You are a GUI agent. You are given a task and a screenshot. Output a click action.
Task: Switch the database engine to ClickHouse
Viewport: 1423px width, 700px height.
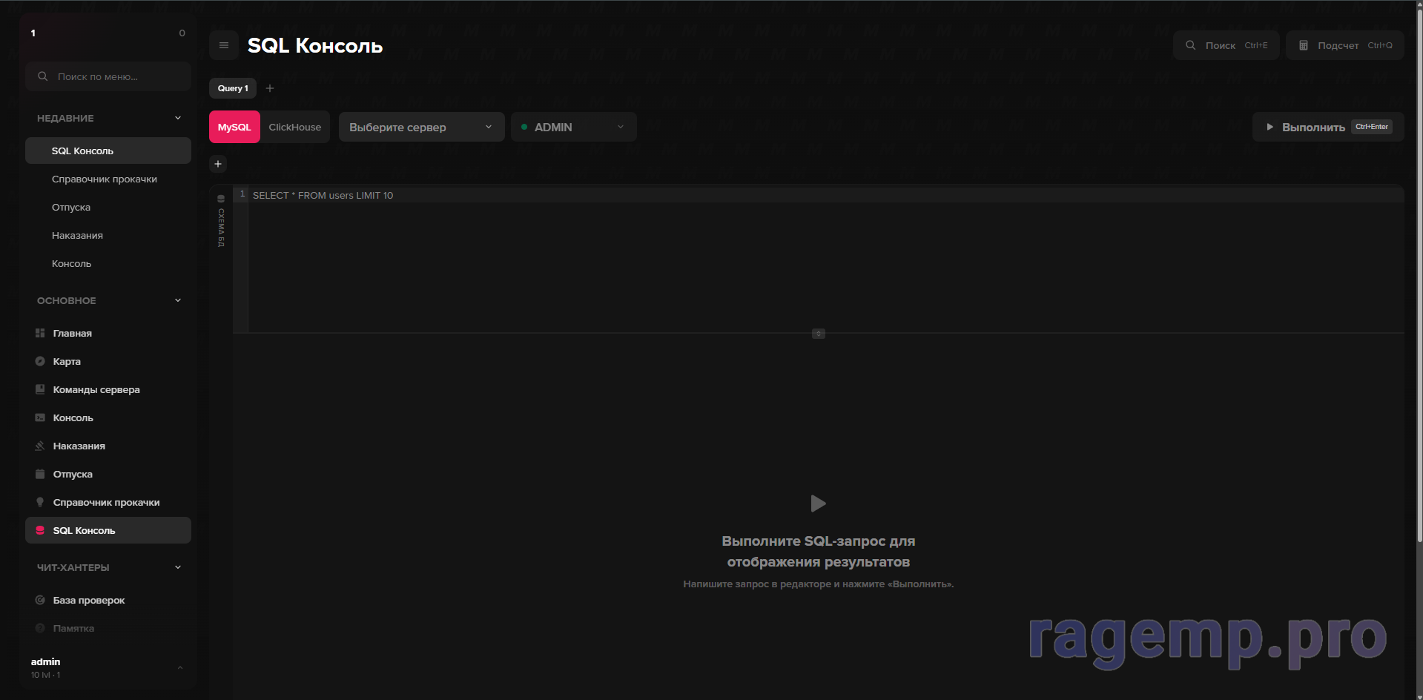(295, 127)
